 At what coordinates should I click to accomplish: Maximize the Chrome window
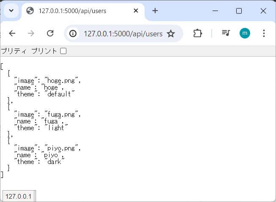pos(239,11)
